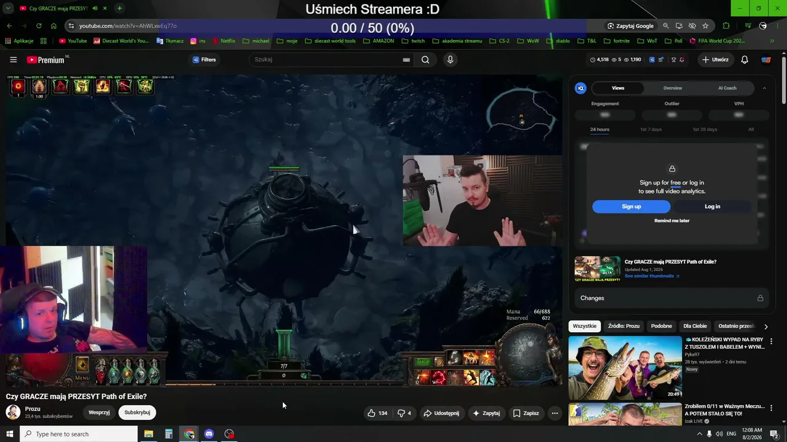Open YouTube notifications bell
This screenshot has height=442, width=787.
745,60
